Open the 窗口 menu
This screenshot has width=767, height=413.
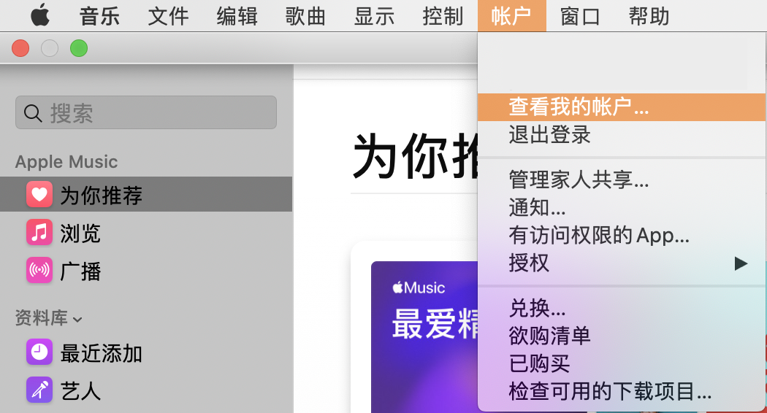[x=580, y=15]
